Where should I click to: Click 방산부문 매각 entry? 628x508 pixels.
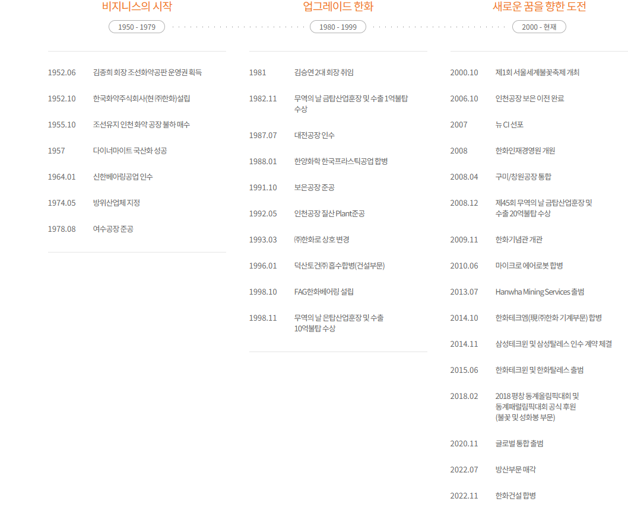515,469
